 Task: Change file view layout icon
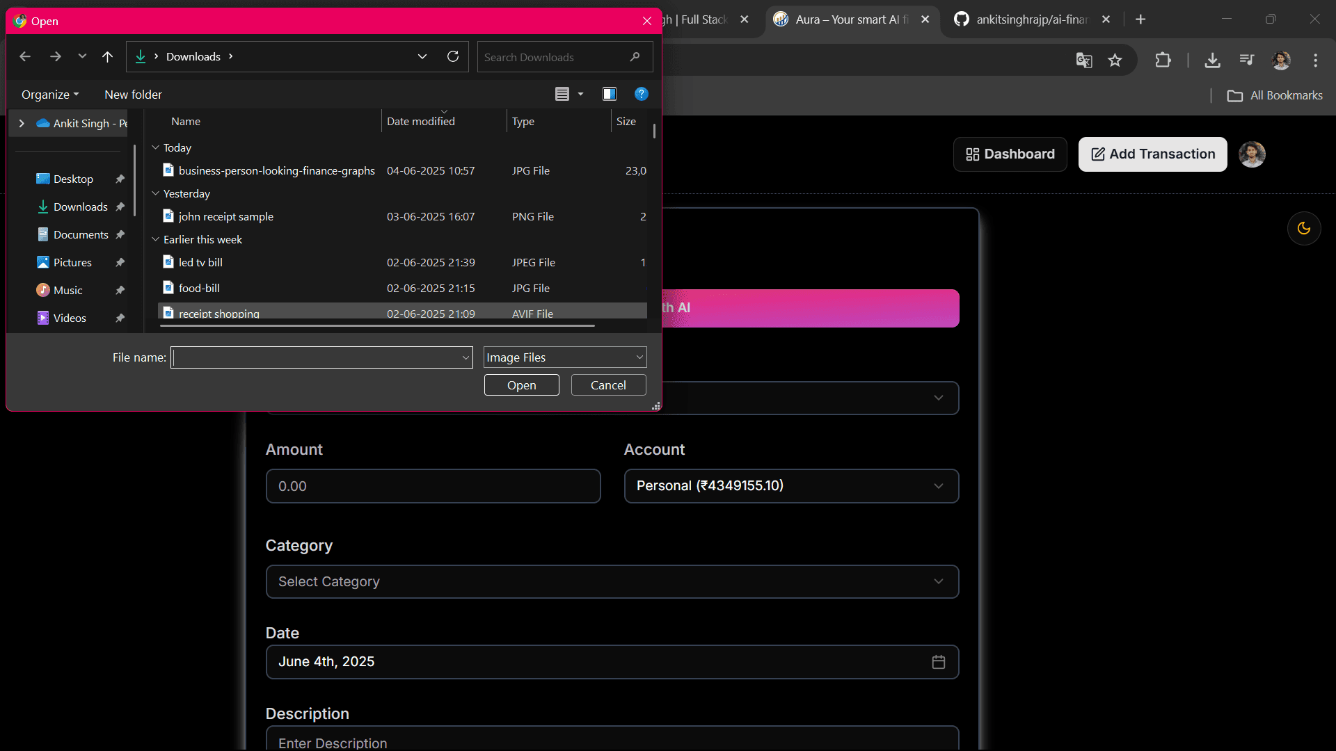point(562,94)
